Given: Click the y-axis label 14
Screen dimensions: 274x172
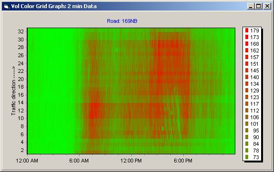Looking at the screenshot, I should coord(21,103).
